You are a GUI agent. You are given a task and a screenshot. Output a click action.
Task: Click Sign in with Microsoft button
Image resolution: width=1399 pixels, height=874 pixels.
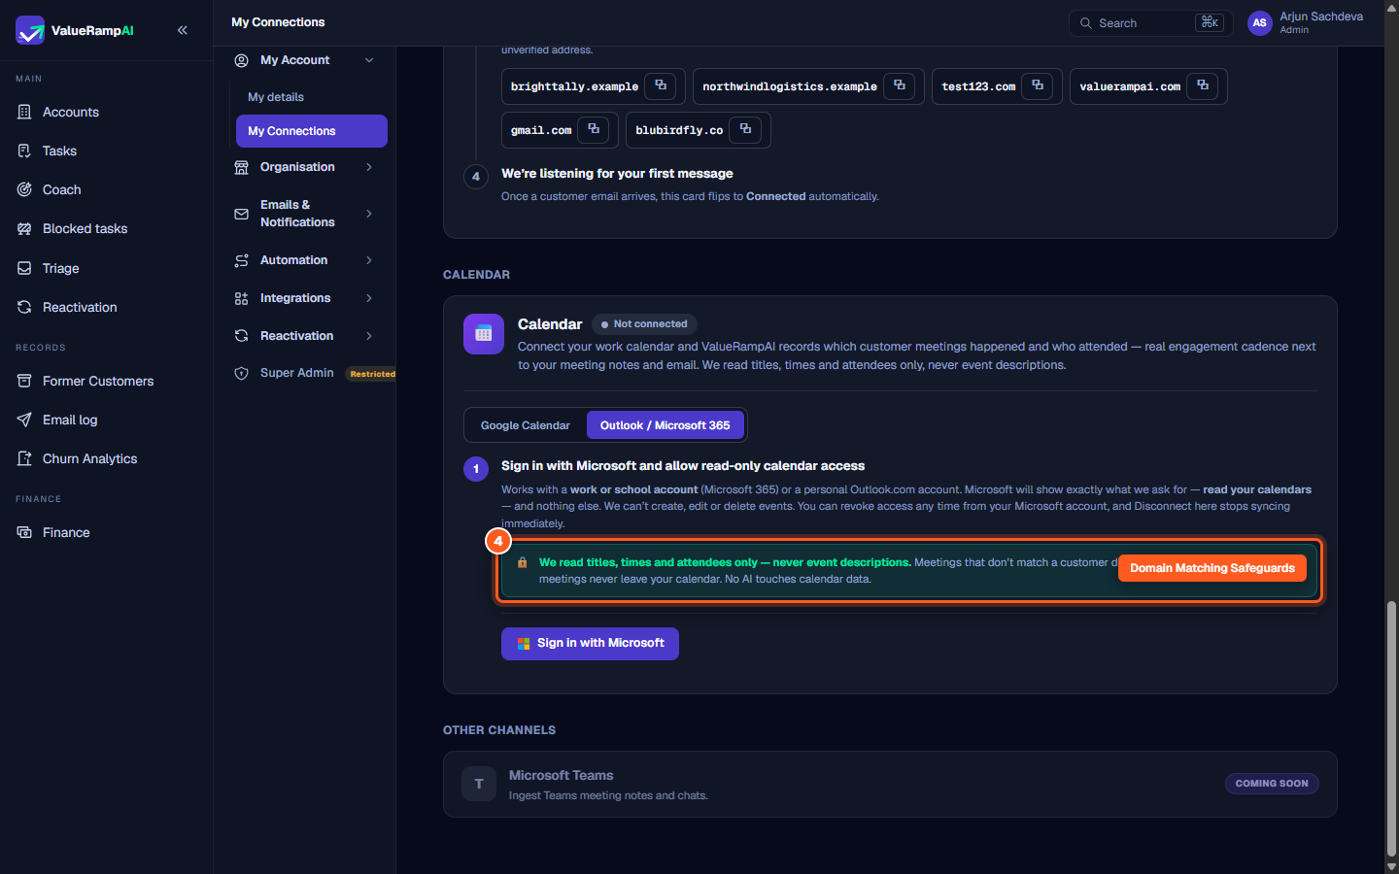(x=590, y=643)
